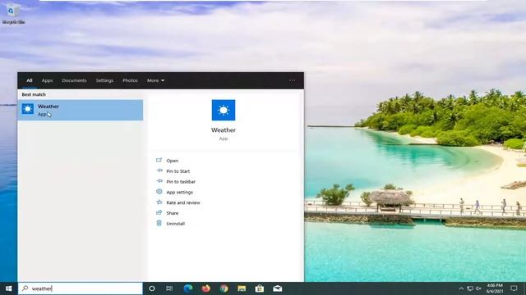Open Microsoft Store from the taskbar
This screenshot has width=526, height=295.
[260, 288]
